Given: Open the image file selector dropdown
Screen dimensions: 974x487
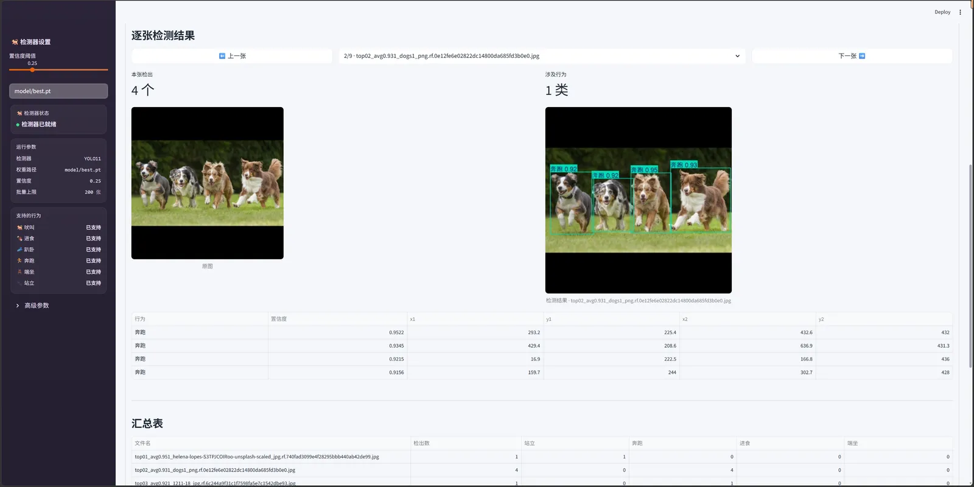Looking at the screenshot, I should pyautogui.click(x=542, y=56).
